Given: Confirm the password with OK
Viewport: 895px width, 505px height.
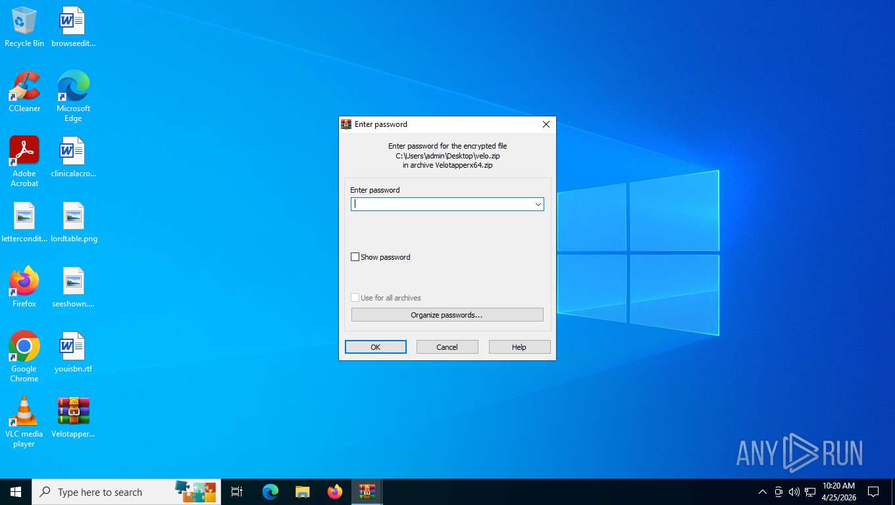Looking at the screenshot, I should coord(376,347).
